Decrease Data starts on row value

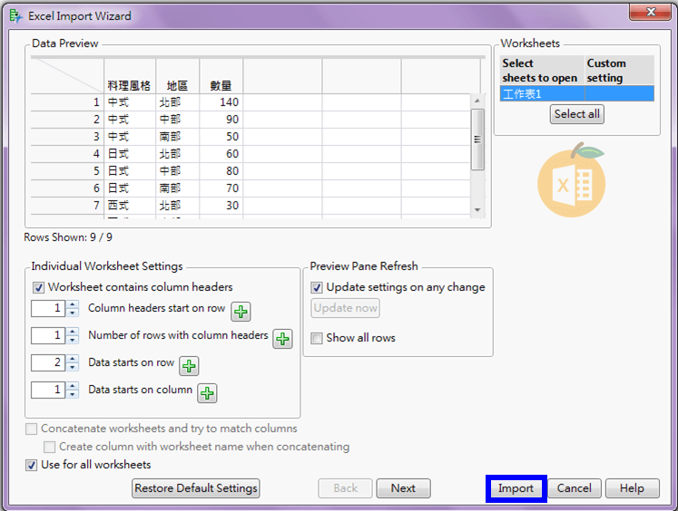coord(73,367)
